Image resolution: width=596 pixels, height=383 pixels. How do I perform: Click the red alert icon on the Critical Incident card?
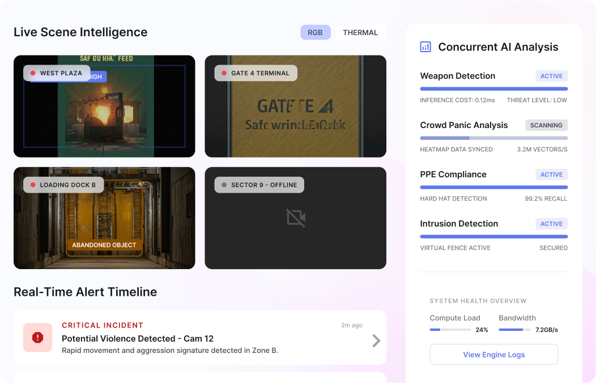(37, 338)
